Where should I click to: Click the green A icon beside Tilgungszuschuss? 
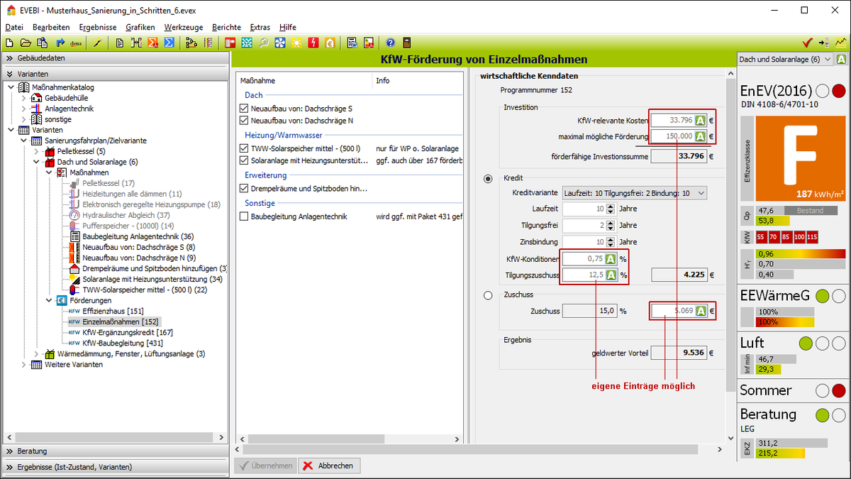(611, 275)
